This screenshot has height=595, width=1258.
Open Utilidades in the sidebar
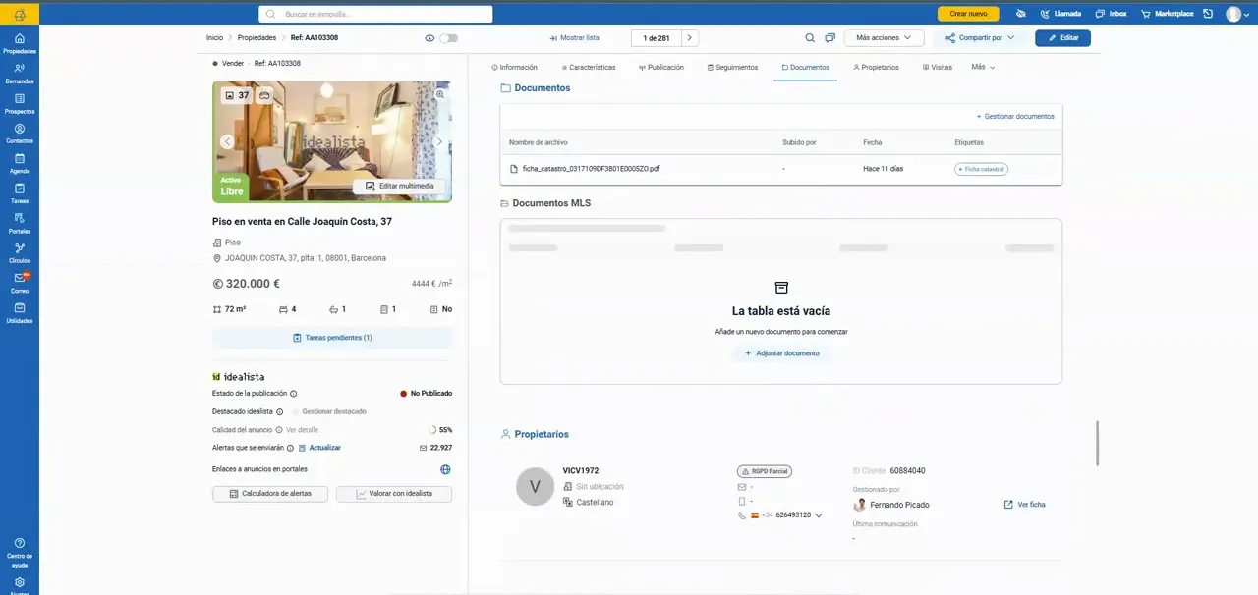click(x=20, y=313)
